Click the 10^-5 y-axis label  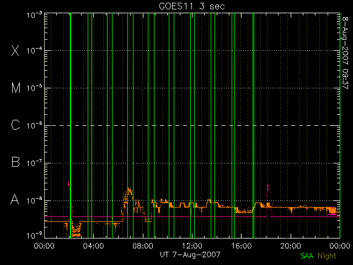34,88
